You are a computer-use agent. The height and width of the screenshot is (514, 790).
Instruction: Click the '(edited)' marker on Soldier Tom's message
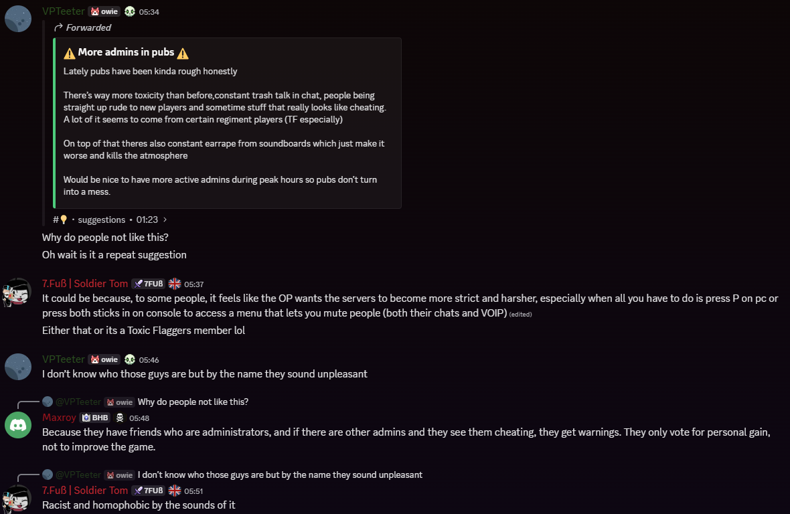coord(520,314)
